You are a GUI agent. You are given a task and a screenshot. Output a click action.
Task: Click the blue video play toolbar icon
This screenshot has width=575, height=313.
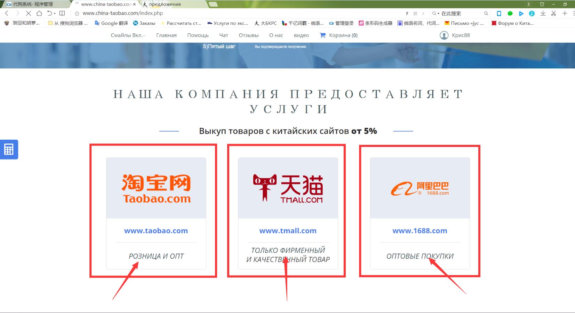click(x=521, y=14)
